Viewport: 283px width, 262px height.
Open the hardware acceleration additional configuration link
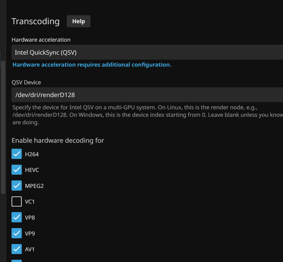[92, 65]
